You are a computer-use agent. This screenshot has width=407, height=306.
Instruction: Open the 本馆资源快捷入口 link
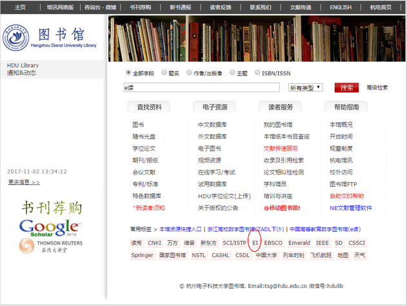181,229
